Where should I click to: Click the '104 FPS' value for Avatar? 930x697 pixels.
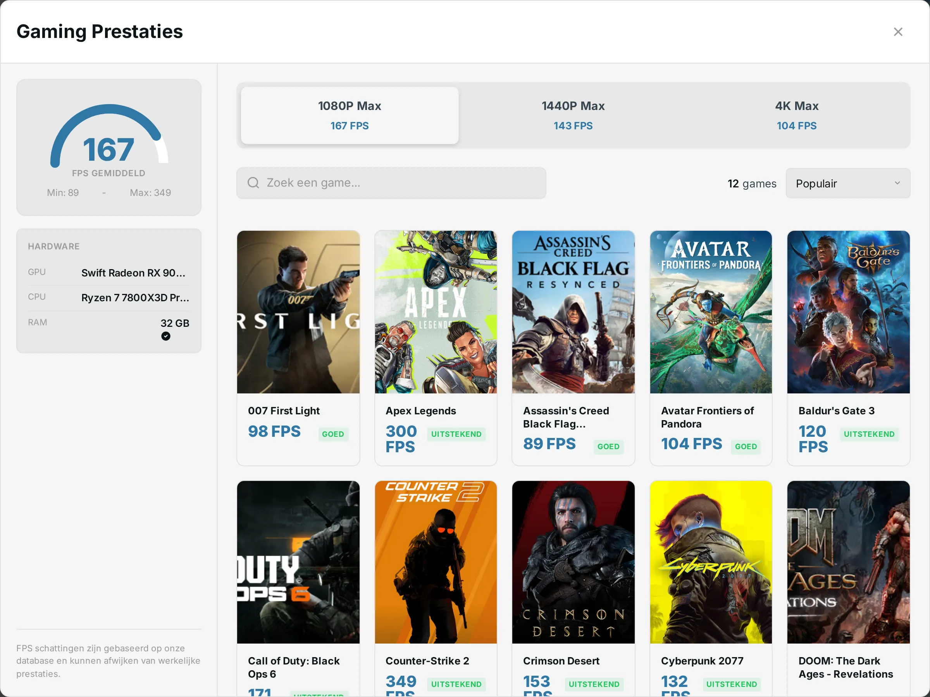pyautogui.click(x=691, y=444)
